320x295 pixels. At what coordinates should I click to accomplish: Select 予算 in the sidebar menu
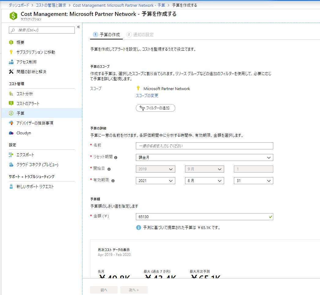coord(42,113)
